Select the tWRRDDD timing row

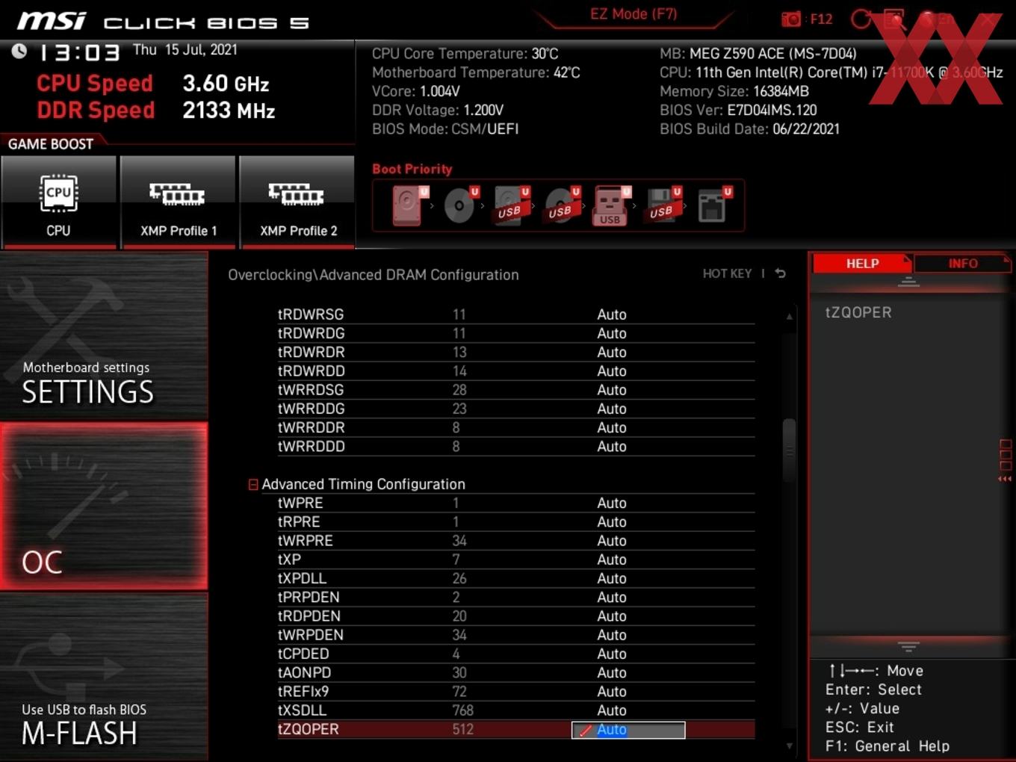point(516,447)
